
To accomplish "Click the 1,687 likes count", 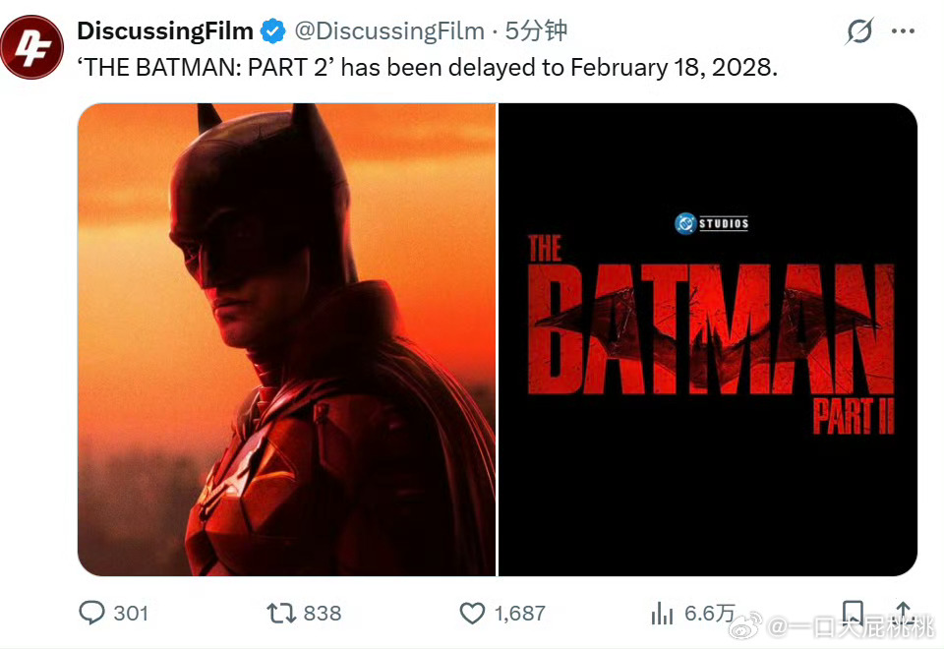I will [519, 613].
